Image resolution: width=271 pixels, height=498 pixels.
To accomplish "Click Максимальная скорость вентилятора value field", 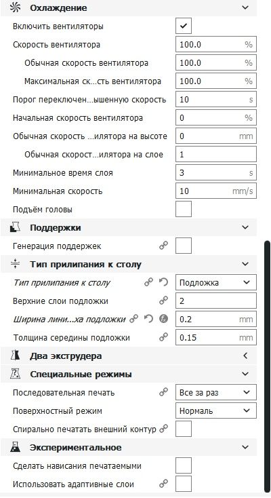I will [x=216, y=81].
